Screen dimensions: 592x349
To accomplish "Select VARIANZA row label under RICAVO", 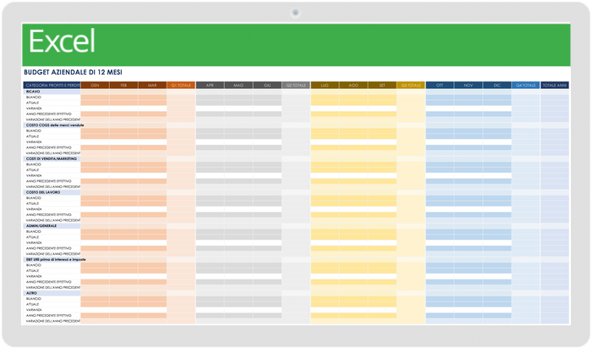I will [34, 108].
